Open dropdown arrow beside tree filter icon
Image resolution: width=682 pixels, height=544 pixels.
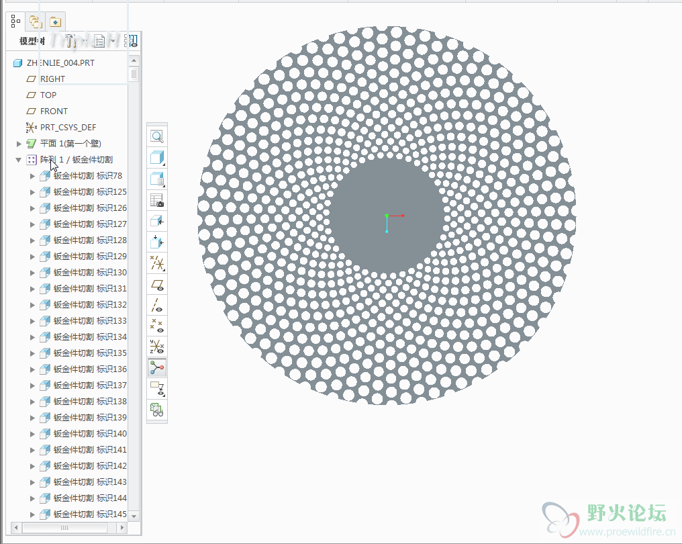point(113,41)
